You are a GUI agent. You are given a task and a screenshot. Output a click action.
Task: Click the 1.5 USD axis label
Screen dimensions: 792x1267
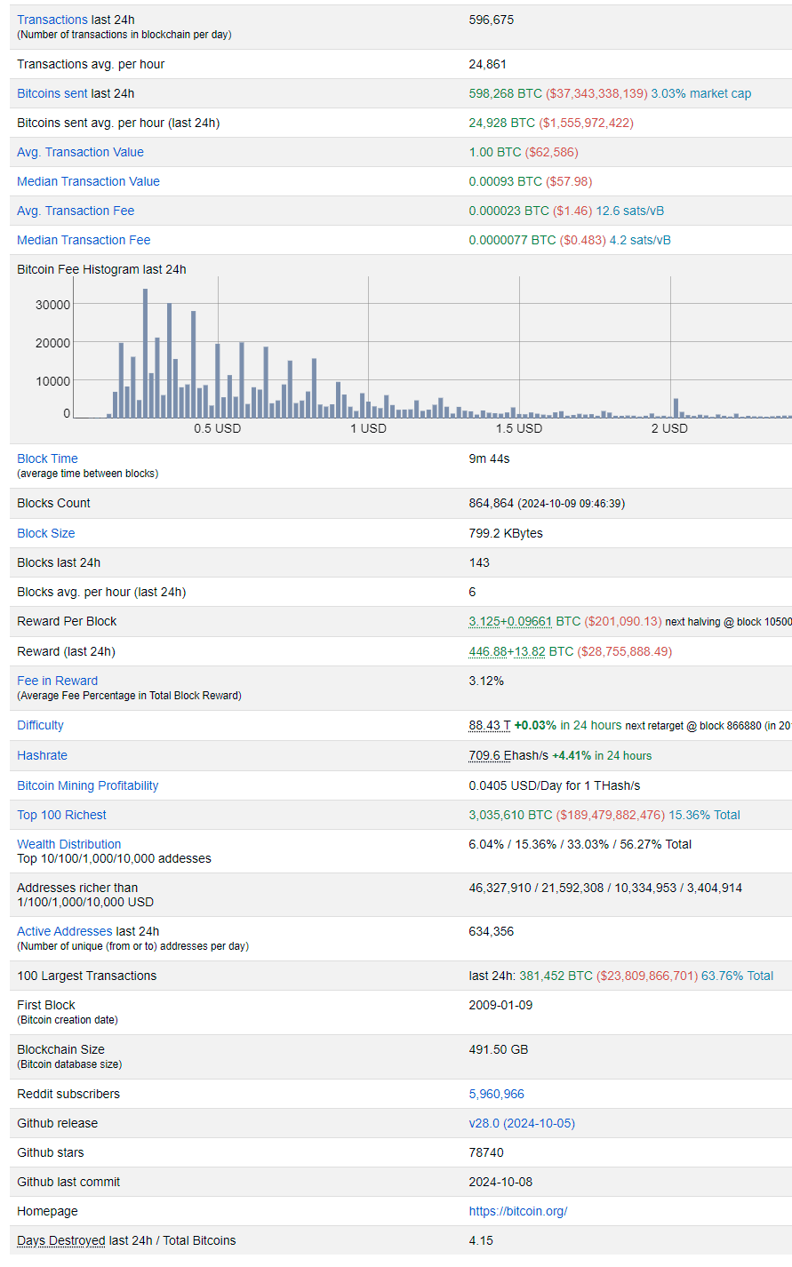coord(519,428)
